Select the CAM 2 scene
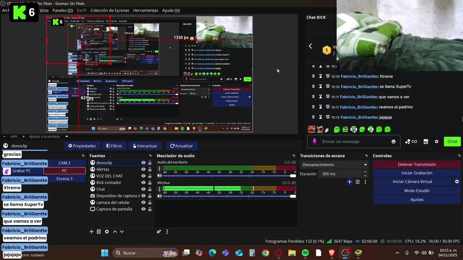 coord(64,163)
